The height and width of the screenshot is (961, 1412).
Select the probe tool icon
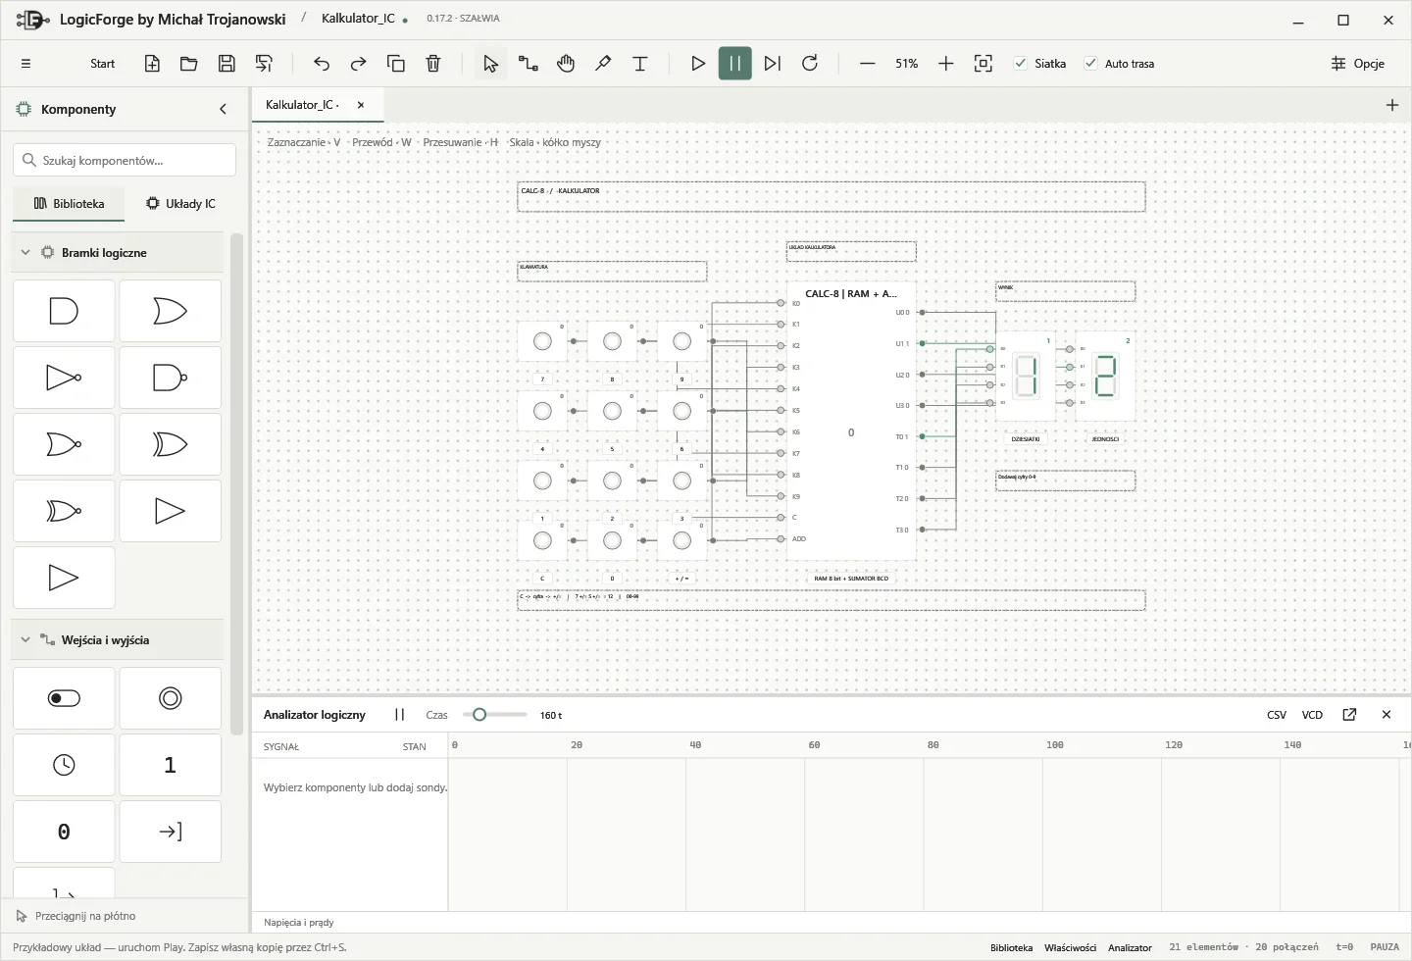[603, 64]
